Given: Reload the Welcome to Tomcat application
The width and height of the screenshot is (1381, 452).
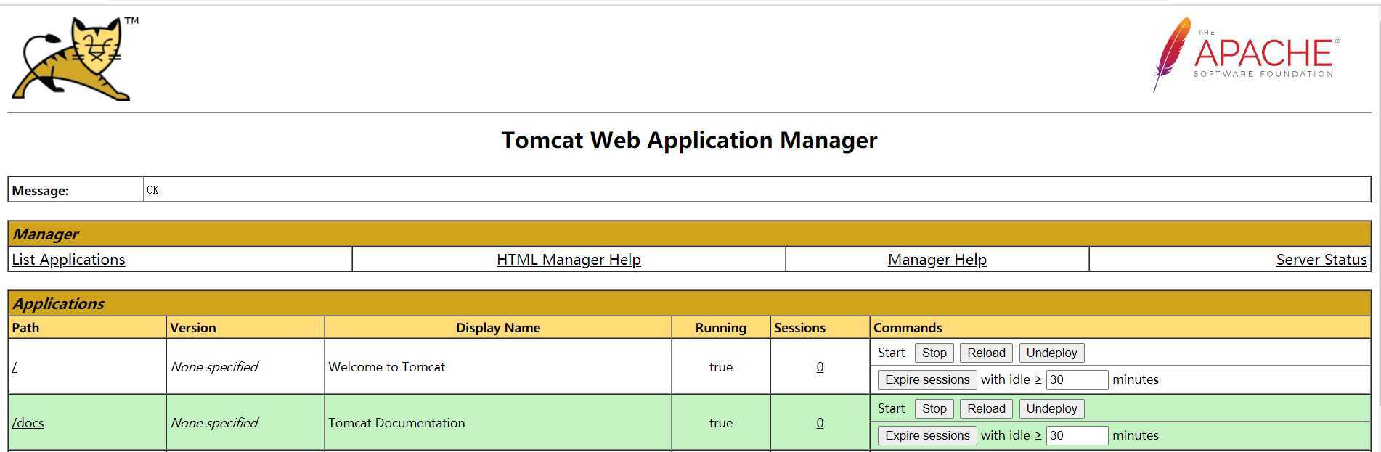Looking at the screenshot, I should point(986,353).
